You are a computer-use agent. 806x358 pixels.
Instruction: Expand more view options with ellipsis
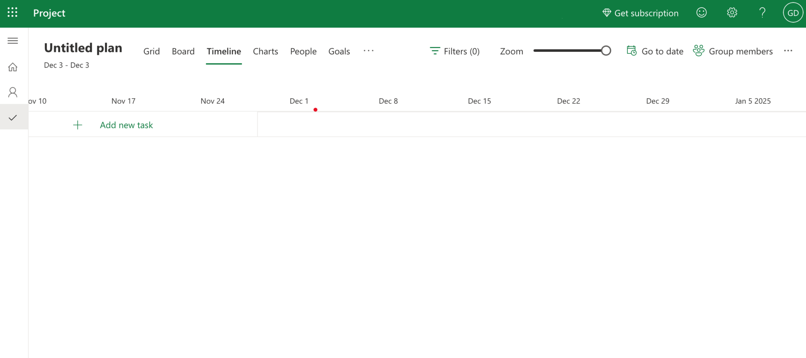tap(368, 51)
